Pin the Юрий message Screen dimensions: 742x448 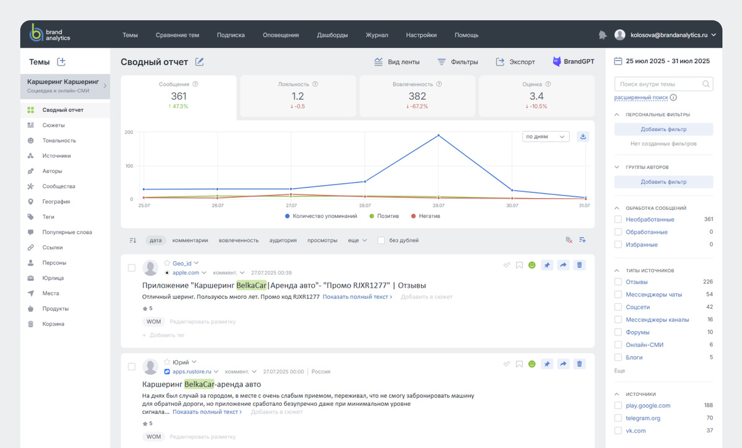[x=547, y=364]
